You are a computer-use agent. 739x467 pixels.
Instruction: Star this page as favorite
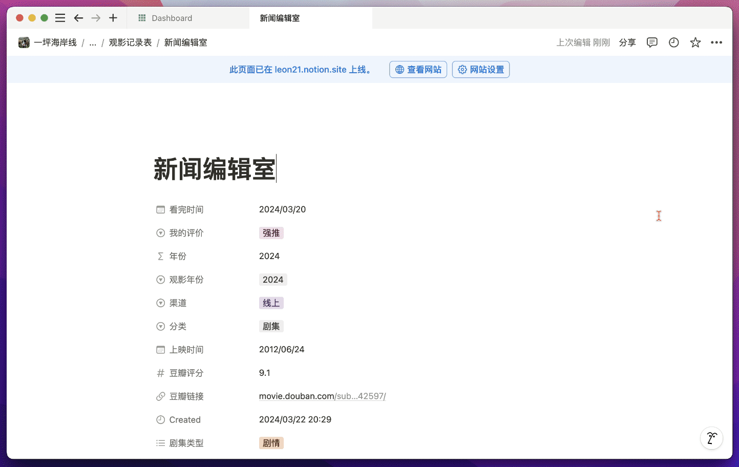tap(695, 43)
